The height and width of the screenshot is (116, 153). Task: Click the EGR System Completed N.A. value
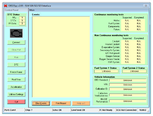139,62
